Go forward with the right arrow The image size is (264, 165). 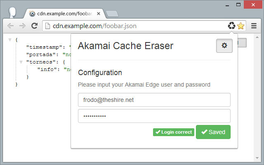click(x=22, y=26)
